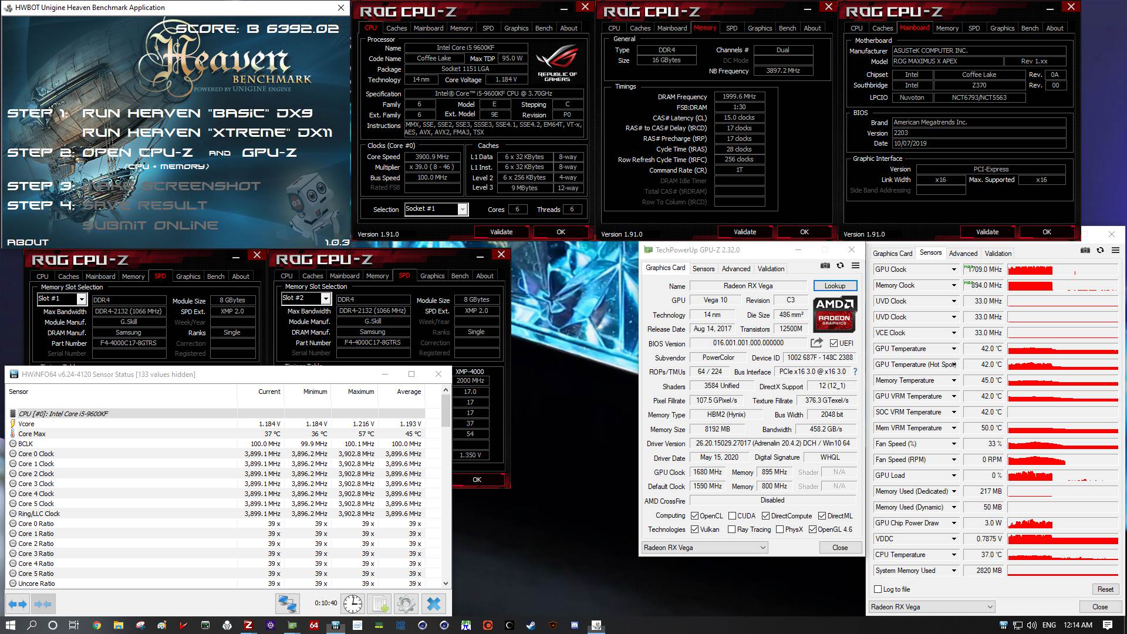Click Validate in CPU-Z CPU window
Screen dimensions: 1127x634
501,232
